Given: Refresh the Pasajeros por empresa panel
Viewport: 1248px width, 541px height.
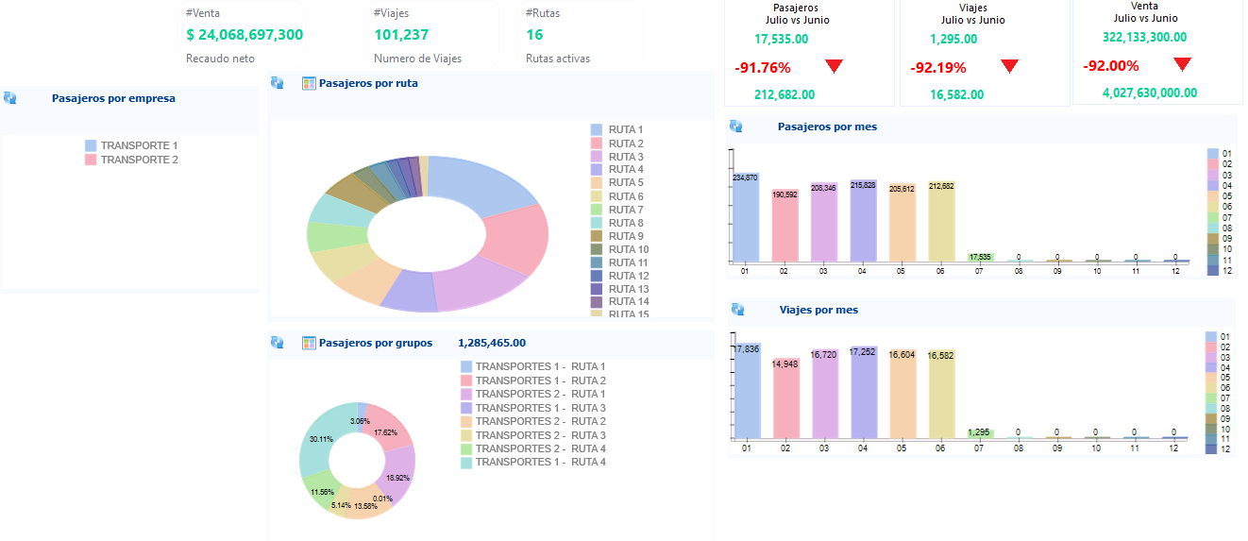Looking at the screenshot, I should click(10, 97).
